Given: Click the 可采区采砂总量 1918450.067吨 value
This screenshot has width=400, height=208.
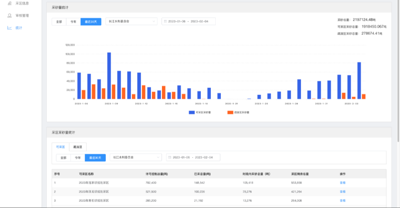Looking at the screenshot, I should point(374,27).
